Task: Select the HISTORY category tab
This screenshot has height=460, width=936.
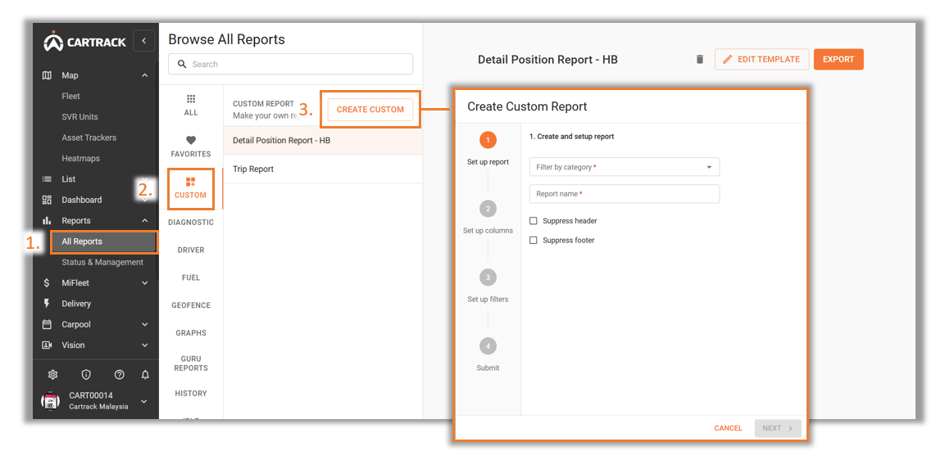Action: click(191, 393)
